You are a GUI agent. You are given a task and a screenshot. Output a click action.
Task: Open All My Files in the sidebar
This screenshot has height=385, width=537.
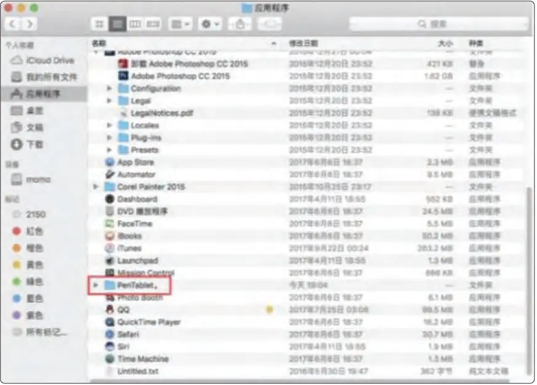44,77
